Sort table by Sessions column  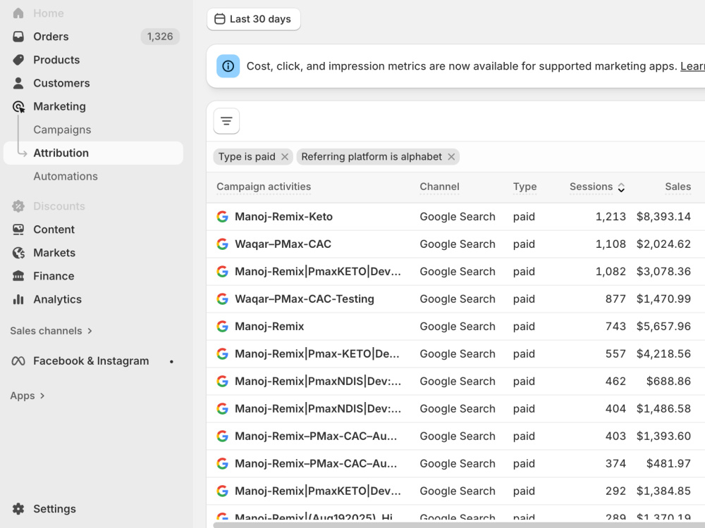(x=597, y=187)
